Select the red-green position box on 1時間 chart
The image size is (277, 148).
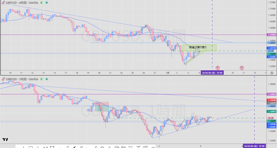[x=101, y=107]
